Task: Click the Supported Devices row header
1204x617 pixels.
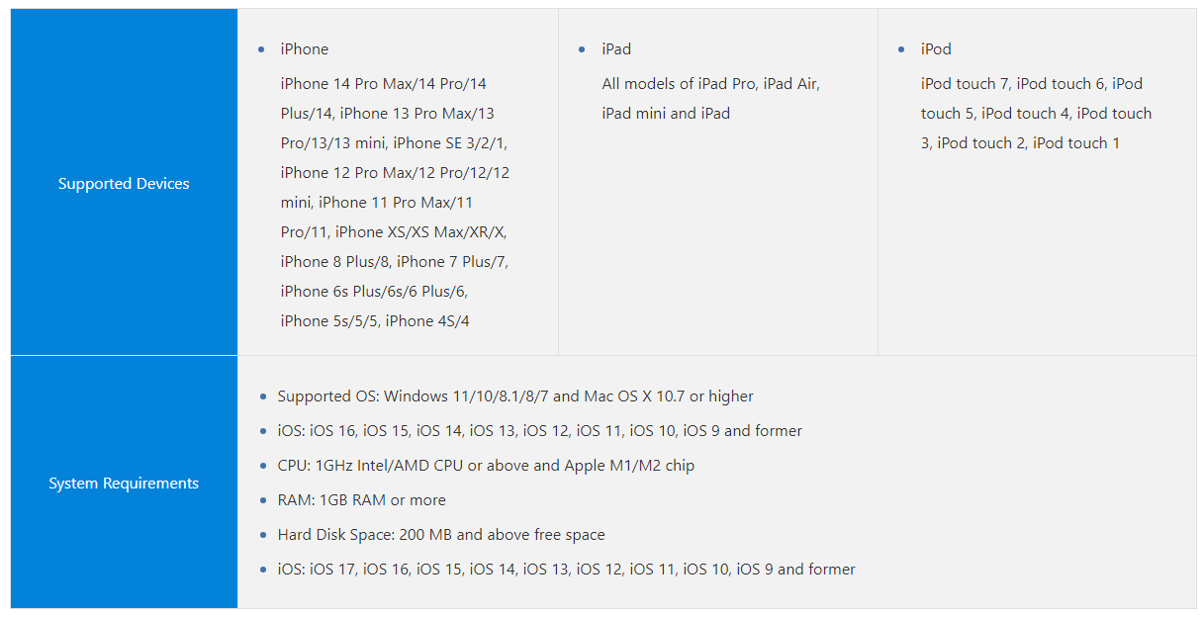Action: [x=124, y=184]
